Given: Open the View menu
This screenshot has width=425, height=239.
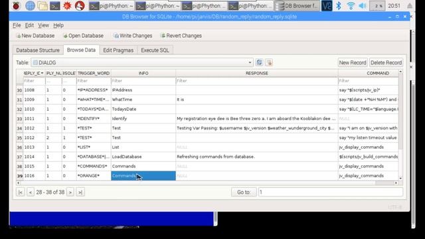Looking at the screenshot, I should click(43, 25).
